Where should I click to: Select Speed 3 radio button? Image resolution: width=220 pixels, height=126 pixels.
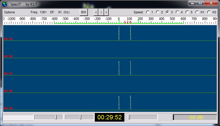pyautogui.click(x=168, y=12)
